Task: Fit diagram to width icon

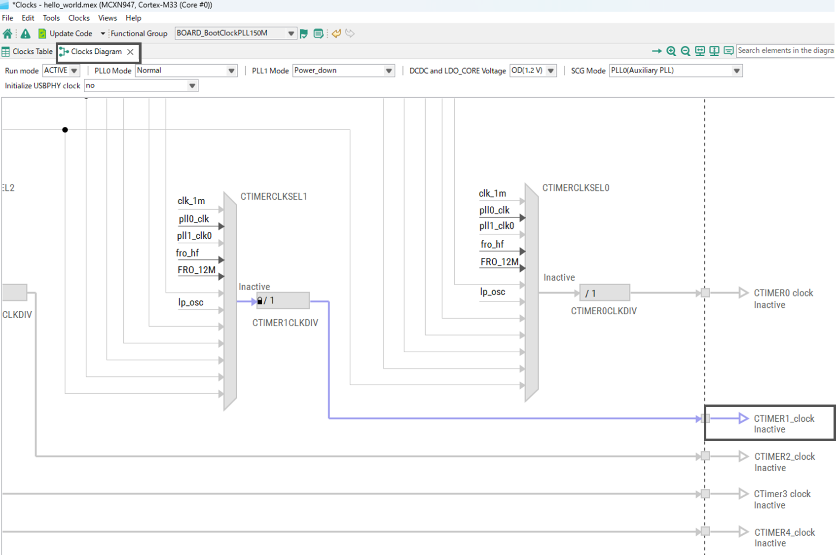Action: 699,51
